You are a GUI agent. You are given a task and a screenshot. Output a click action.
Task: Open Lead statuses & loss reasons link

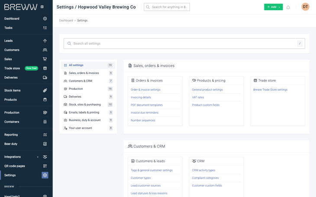click(x=149, y=193)
